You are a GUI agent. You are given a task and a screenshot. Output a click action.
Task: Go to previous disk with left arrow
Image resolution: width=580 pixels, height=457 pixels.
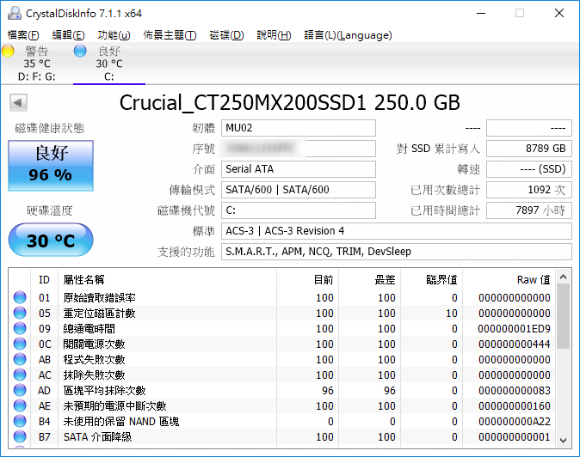pyautogui.click(x=18, y=102)
